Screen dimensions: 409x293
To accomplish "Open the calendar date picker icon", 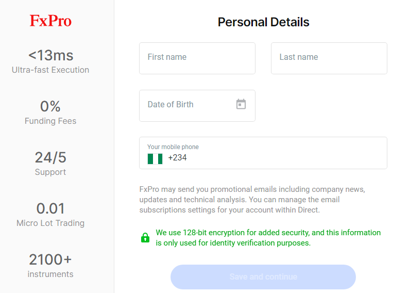I will [241, 104].
